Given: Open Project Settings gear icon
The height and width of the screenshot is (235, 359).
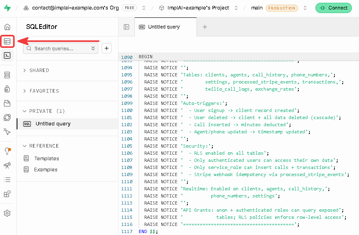Looking at the screenshot, I should pos(7,213).
